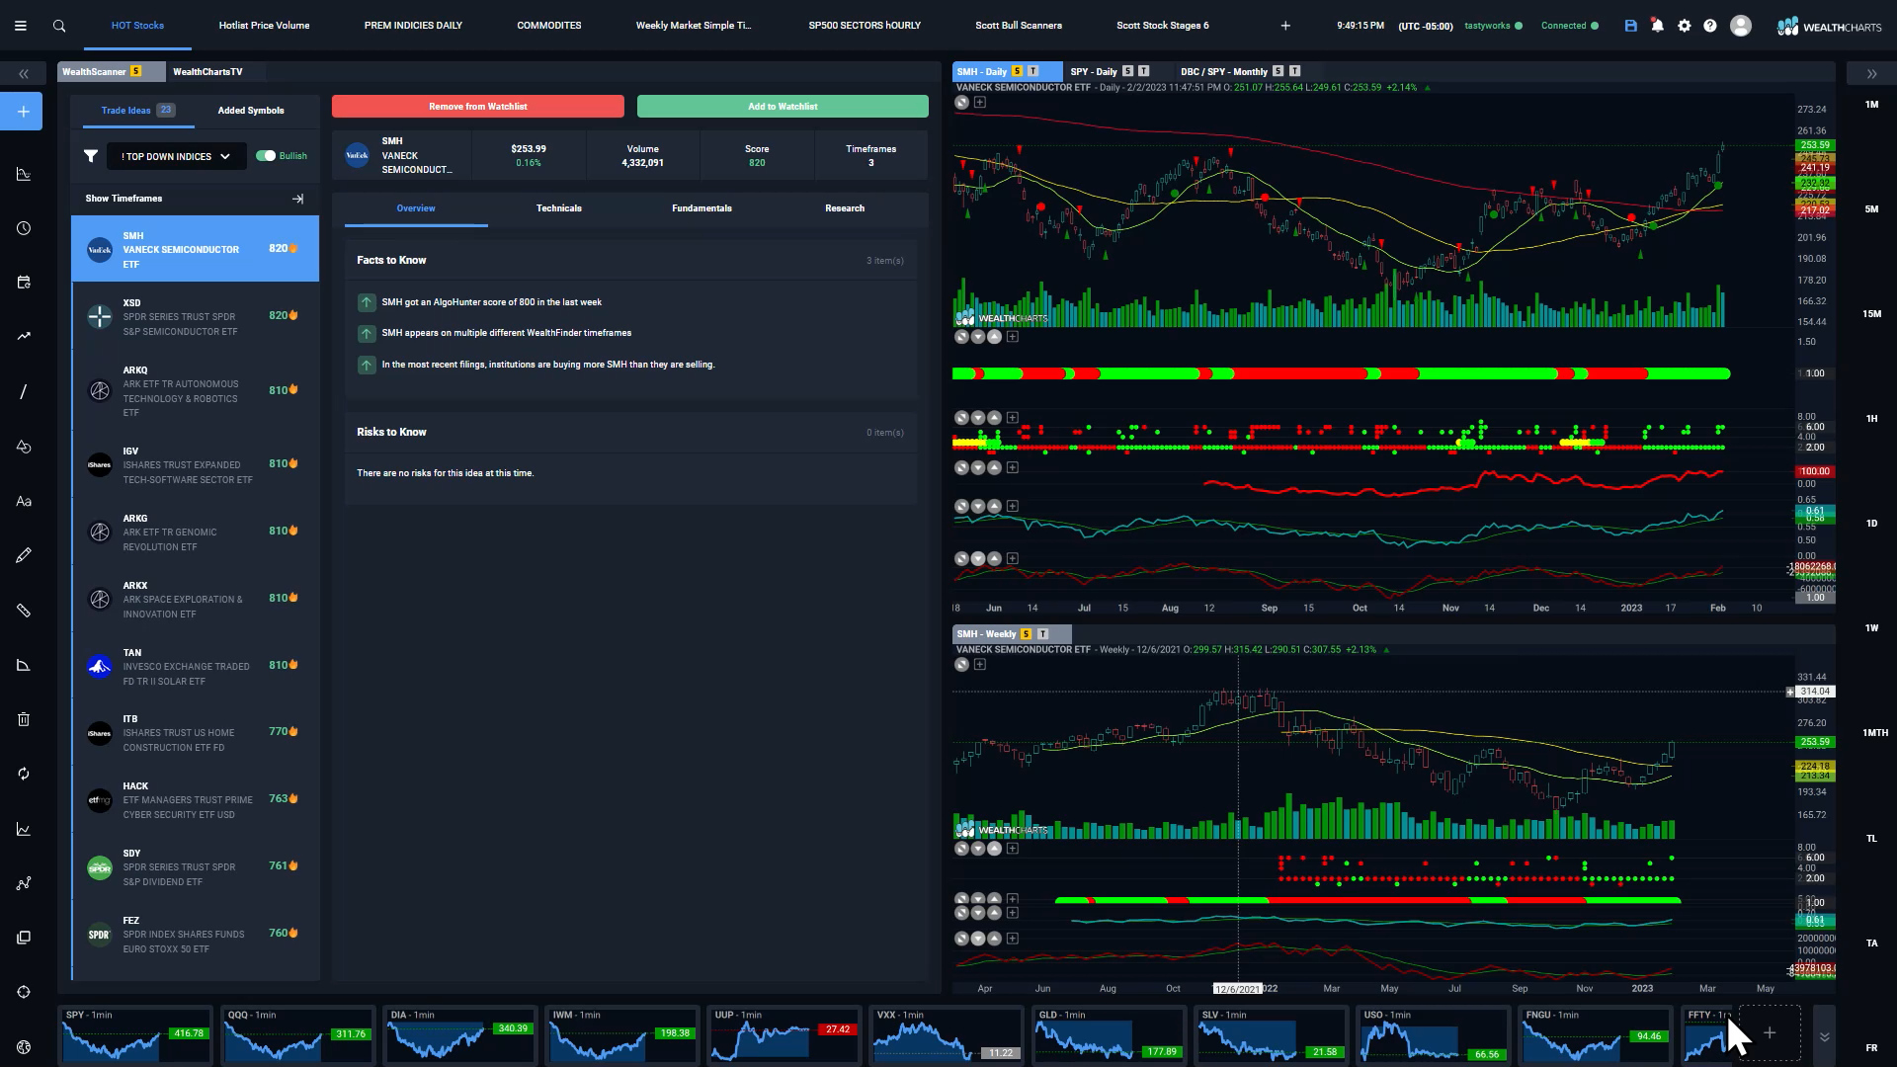Viewport: 1897px width, 1067px height.
Task: Expand the right panel with double chevron
Action: point(1871,74)
